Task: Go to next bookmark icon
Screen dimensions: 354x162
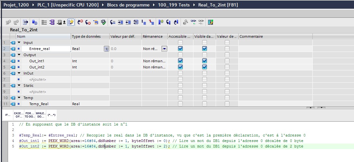Action: [x=176, y=22]
